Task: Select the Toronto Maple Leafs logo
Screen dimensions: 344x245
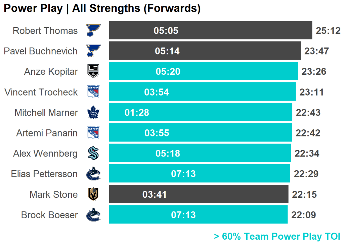Action: pyautogui.click(x=93, y=113)
